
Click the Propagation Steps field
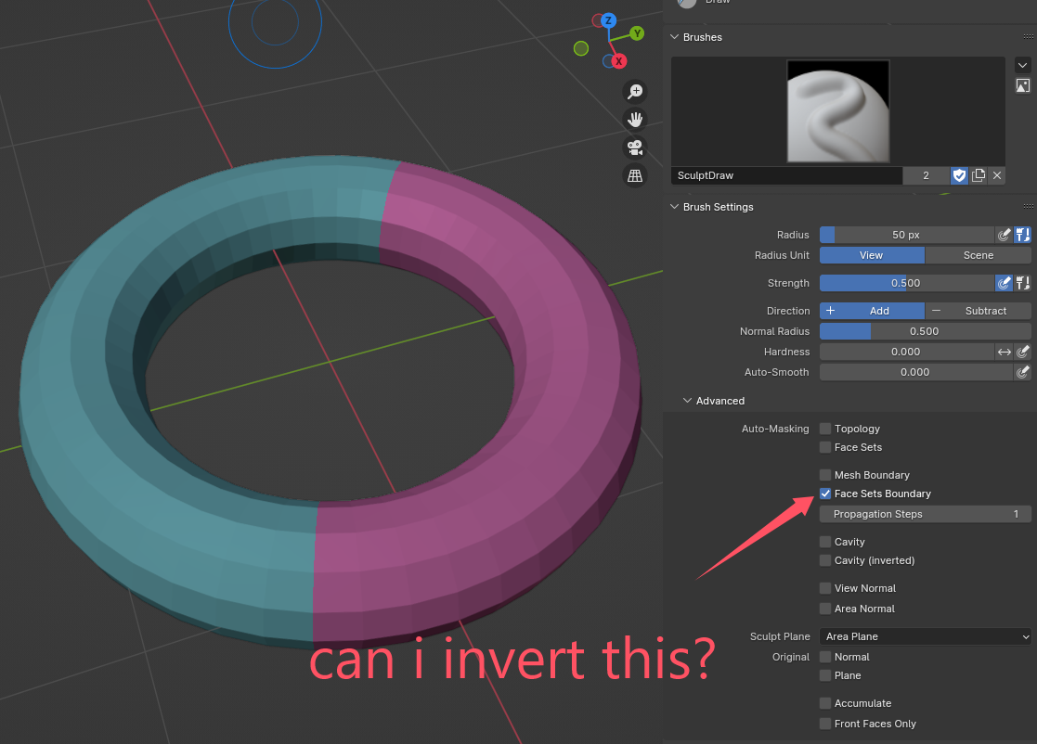(926, 514)
